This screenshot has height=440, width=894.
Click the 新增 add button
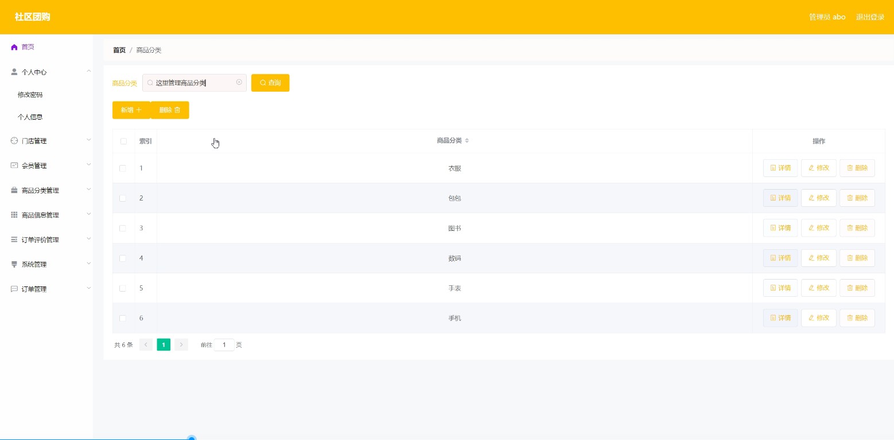[131, 110]
